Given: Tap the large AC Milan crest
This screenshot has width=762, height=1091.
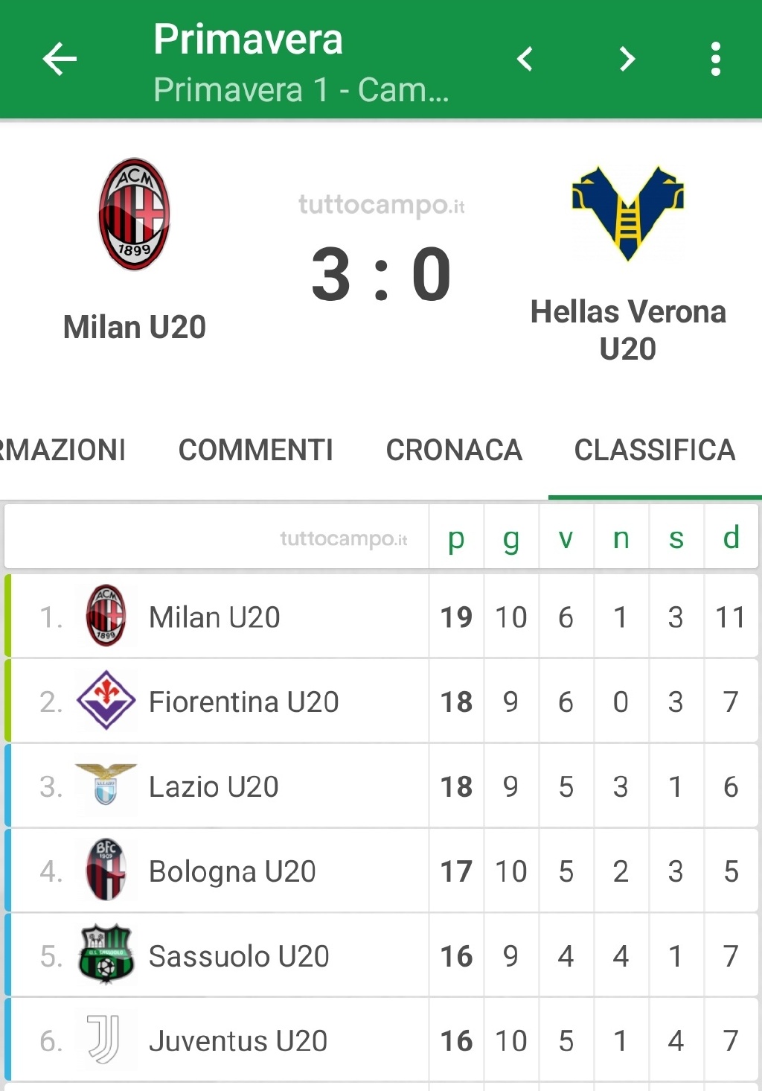Looking at the screenshot, I should coord(135,214).
